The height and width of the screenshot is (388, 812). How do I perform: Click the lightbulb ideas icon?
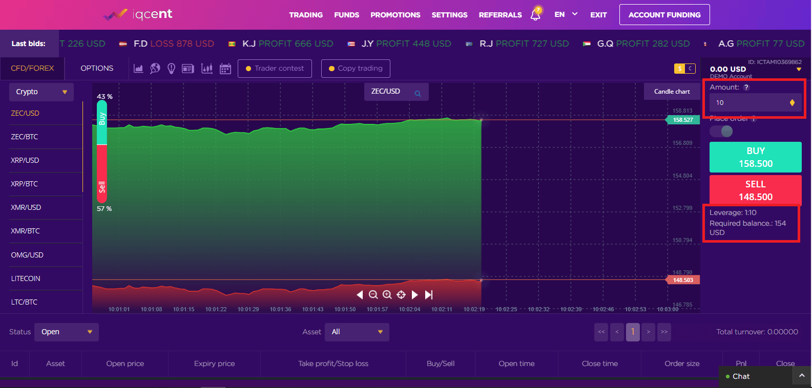(172, 68)
